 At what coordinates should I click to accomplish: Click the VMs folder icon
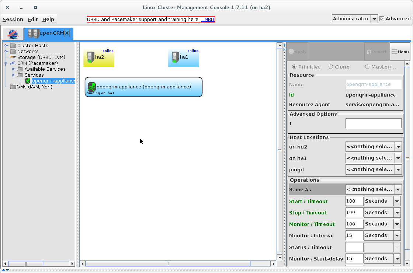click(13, 87)
